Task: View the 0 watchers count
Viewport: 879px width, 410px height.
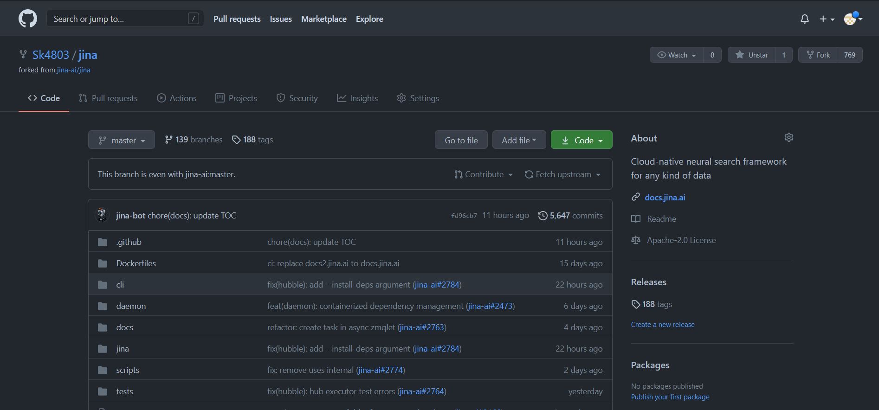Action: click(712, 55)
